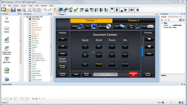Choose the Button control in Controls panel
187x105 pixels.
click(x=7, y=30)
